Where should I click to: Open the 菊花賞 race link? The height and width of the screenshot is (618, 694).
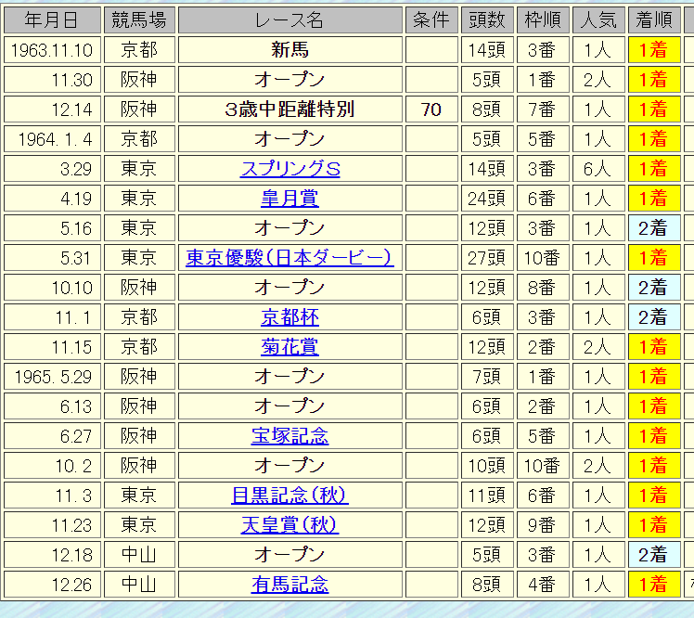[289, 347]
